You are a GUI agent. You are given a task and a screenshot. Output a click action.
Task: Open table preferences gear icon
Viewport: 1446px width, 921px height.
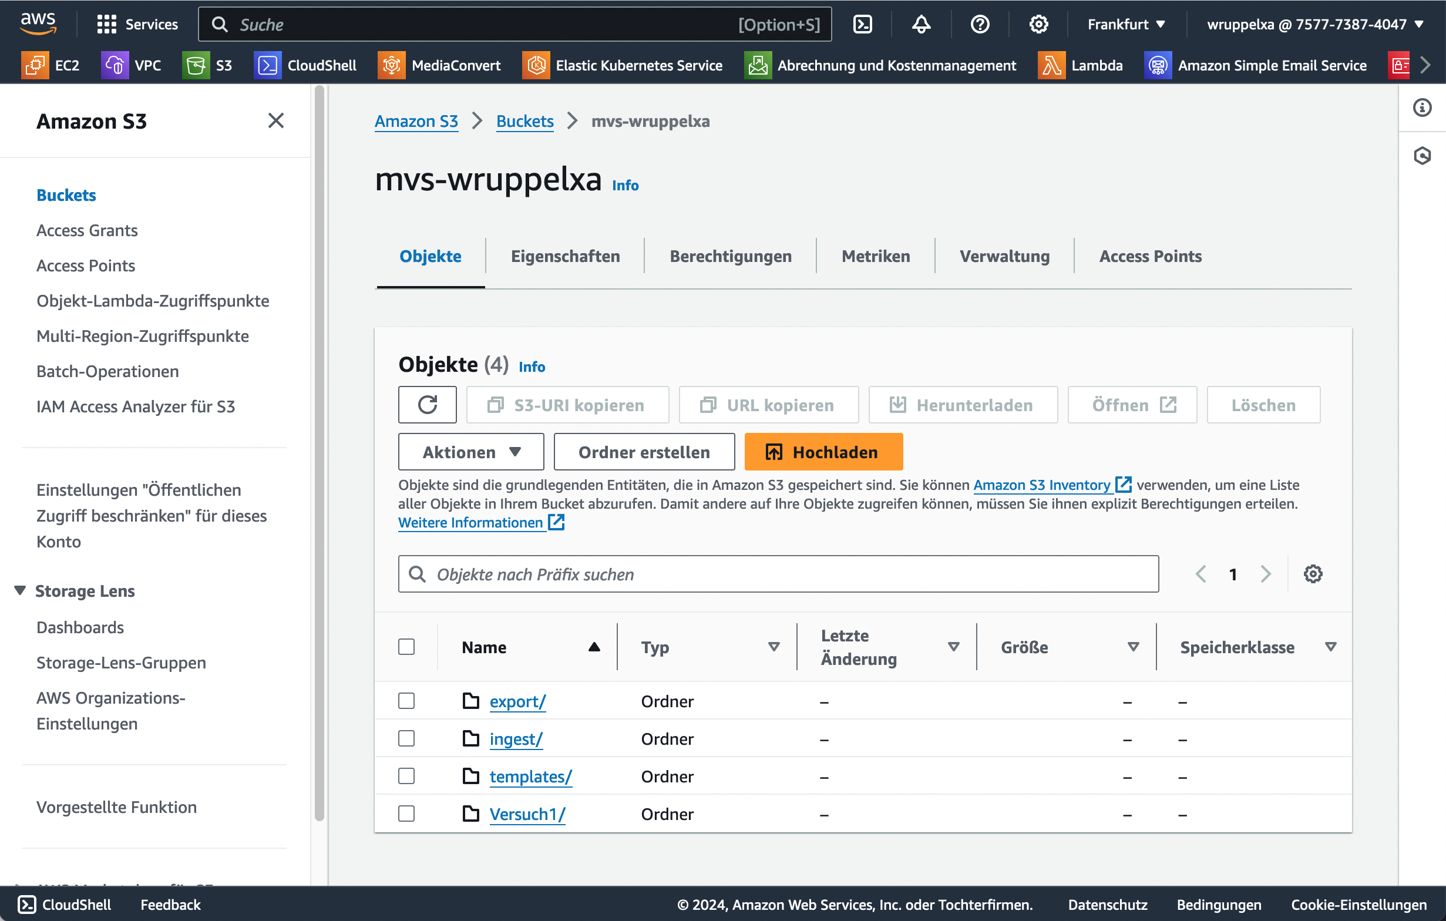click(1313, 574)
